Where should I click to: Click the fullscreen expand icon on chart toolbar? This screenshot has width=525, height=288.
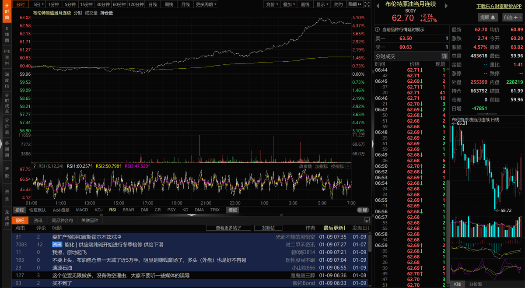pos(367,4)
